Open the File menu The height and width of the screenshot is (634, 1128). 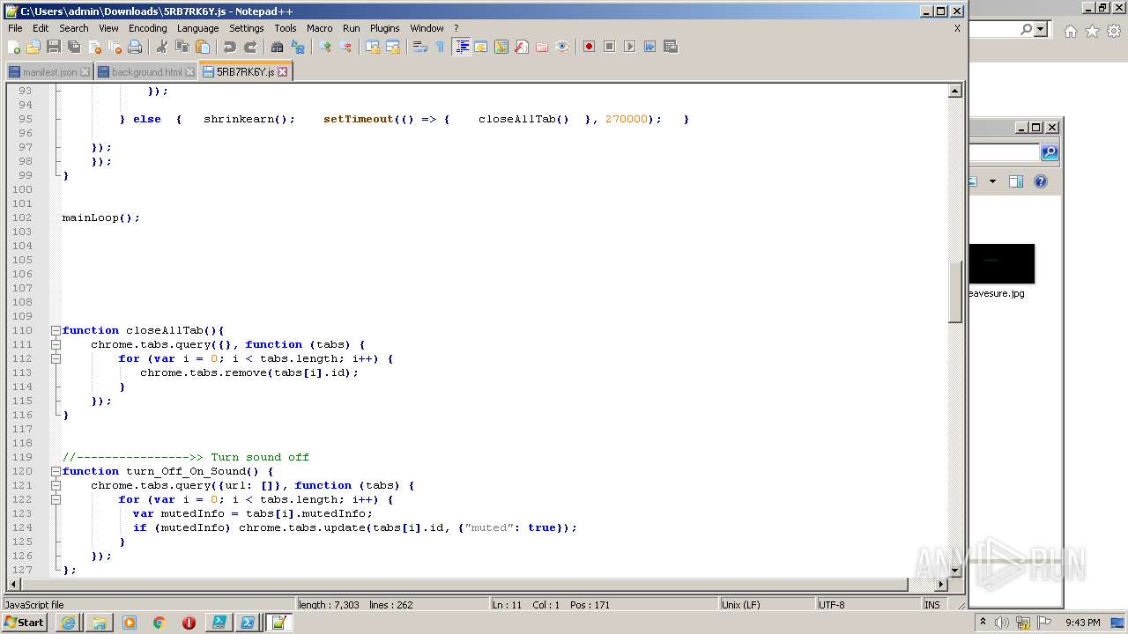[x=15, y=28]
